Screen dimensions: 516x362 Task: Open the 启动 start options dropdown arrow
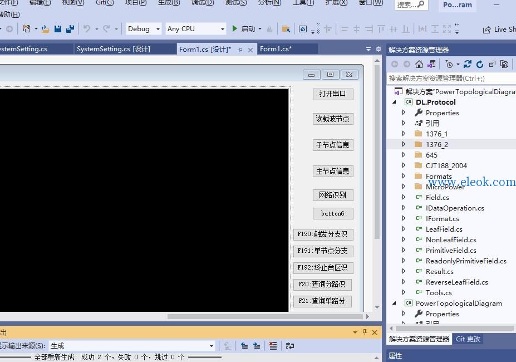260,29
